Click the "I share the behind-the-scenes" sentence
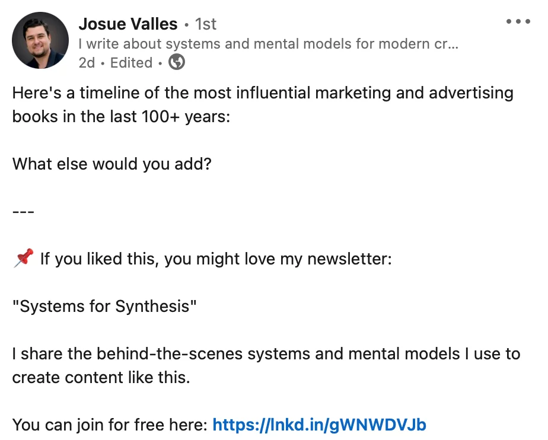The width and height of the screenshot is (548, 440). [266, 353]
